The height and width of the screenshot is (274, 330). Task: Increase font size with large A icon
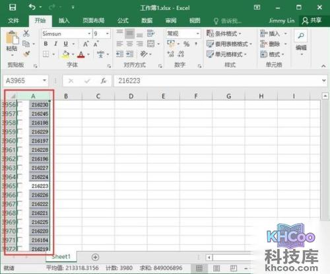(86, 44)
